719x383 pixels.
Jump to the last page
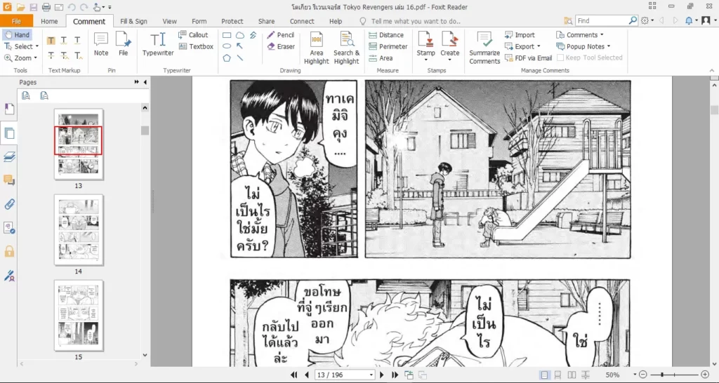coord(395,375)
